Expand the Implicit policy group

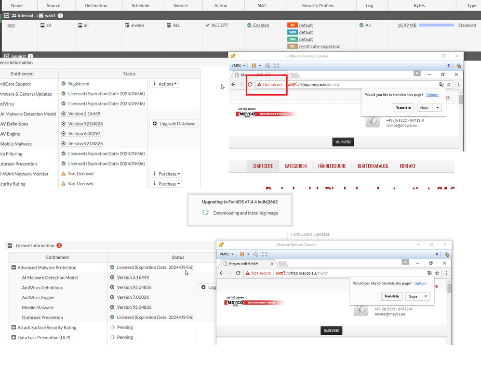pyautogui.click(x=7, y=56)
